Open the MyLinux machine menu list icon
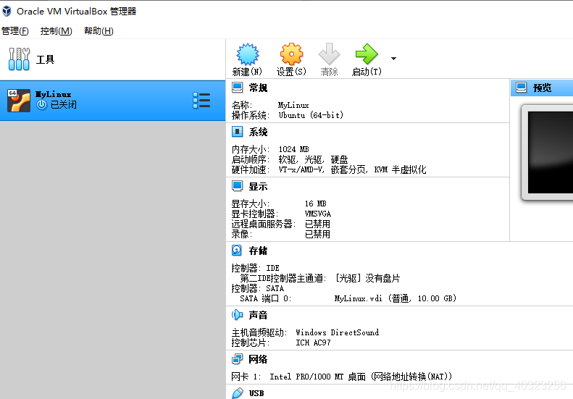 [x=201, y=101]
